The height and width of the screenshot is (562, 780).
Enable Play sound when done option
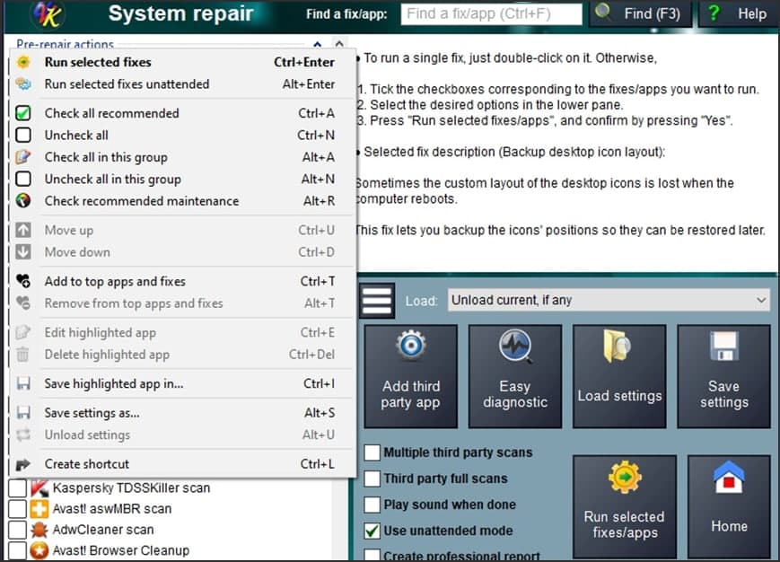pyautogui.click(x=372, y=505)
